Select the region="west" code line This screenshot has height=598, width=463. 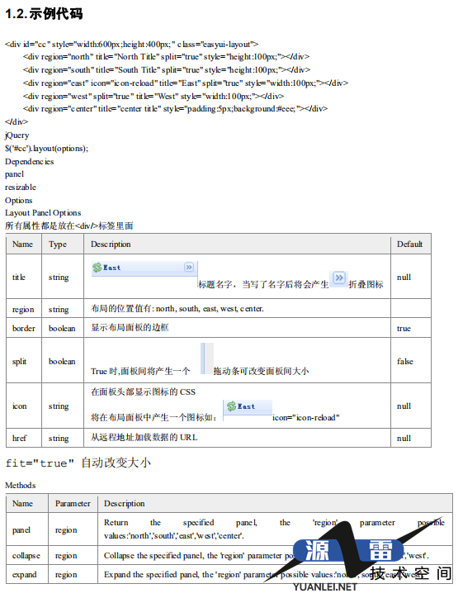(x=154, y=96)
